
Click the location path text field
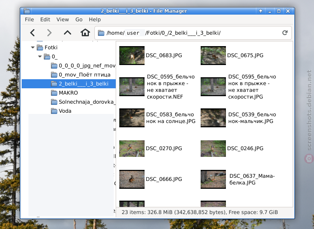click(x=193, y=33)
